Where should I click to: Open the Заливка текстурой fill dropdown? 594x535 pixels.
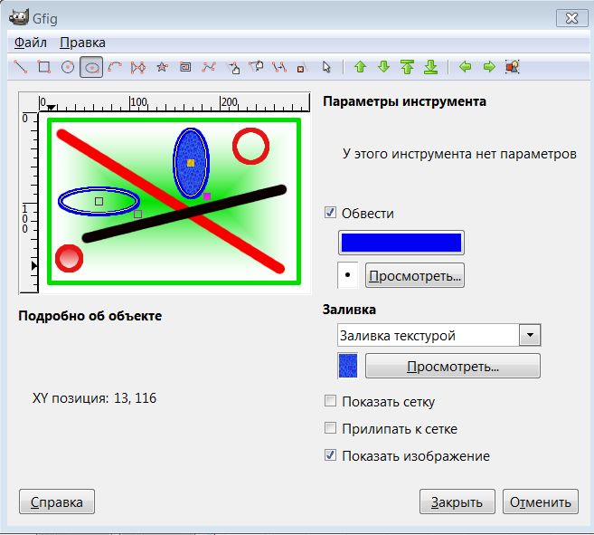pyautogui.click(x=530, y=336)
